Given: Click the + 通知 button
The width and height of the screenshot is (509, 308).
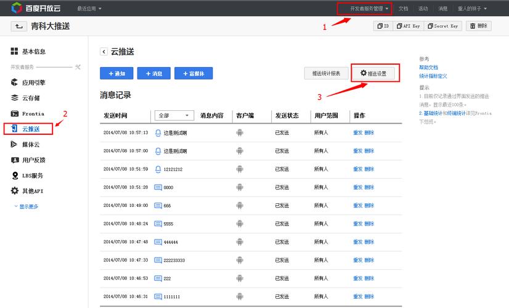Looking at the screenshot, I should point(116,73).
